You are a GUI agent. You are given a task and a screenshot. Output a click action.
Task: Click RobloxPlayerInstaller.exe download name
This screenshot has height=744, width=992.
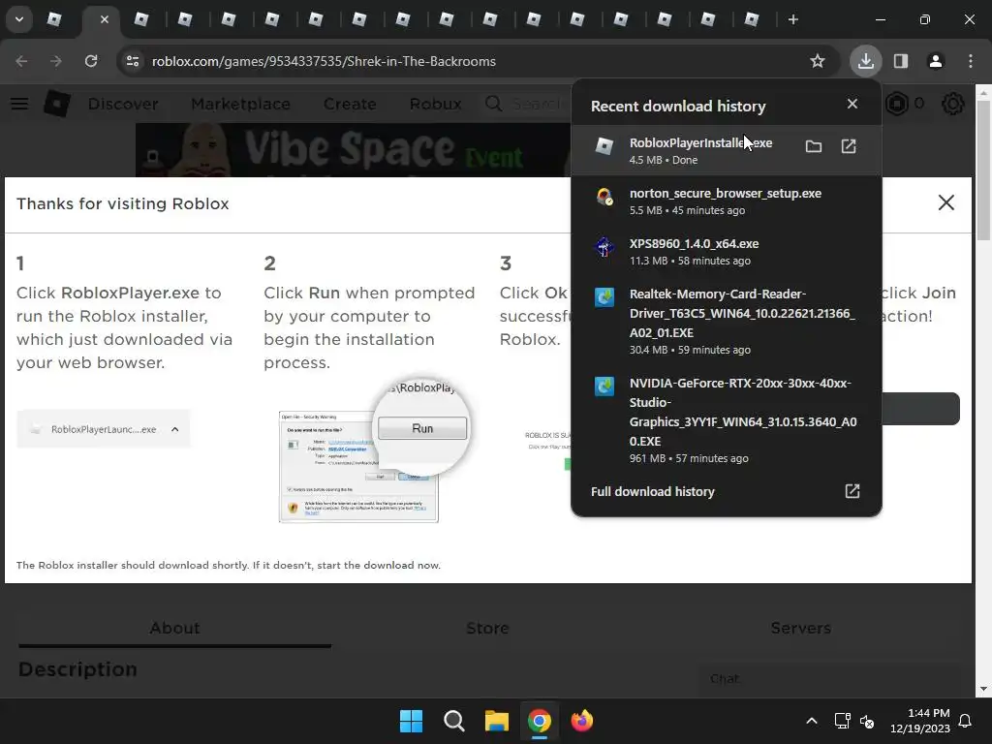[700, 143]
